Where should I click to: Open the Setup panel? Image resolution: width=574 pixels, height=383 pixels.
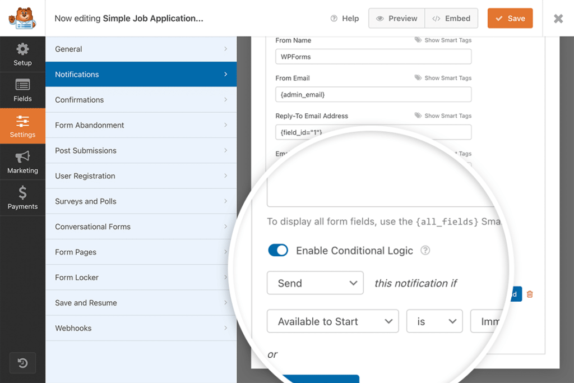click(22, 54)
